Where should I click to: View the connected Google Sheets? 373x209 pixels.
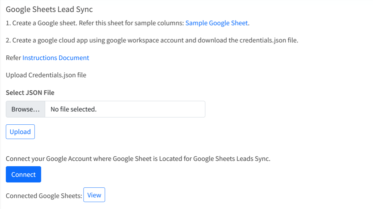tap(94, 195)
